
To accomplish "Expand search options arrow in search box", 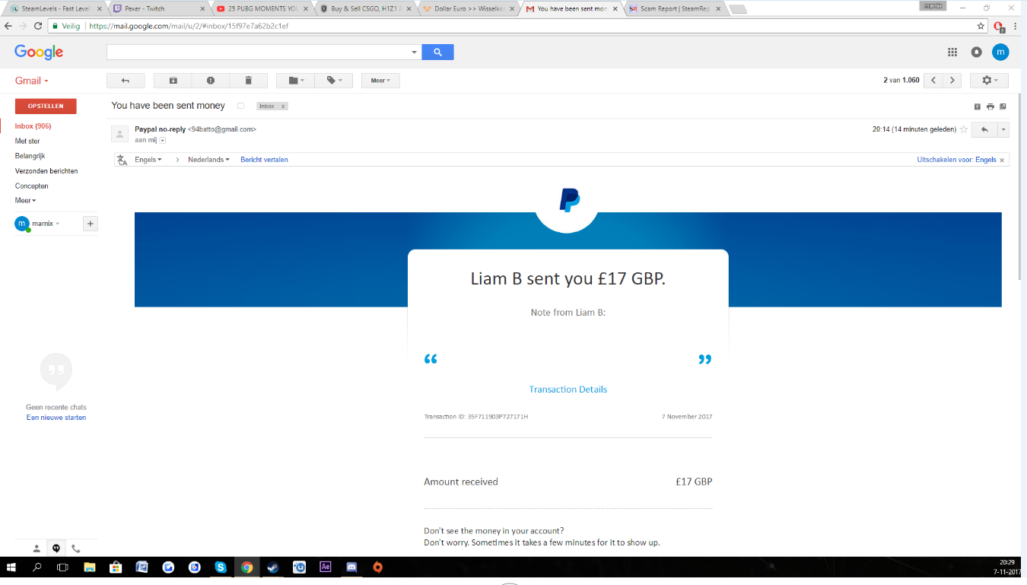I will (415, 52).
